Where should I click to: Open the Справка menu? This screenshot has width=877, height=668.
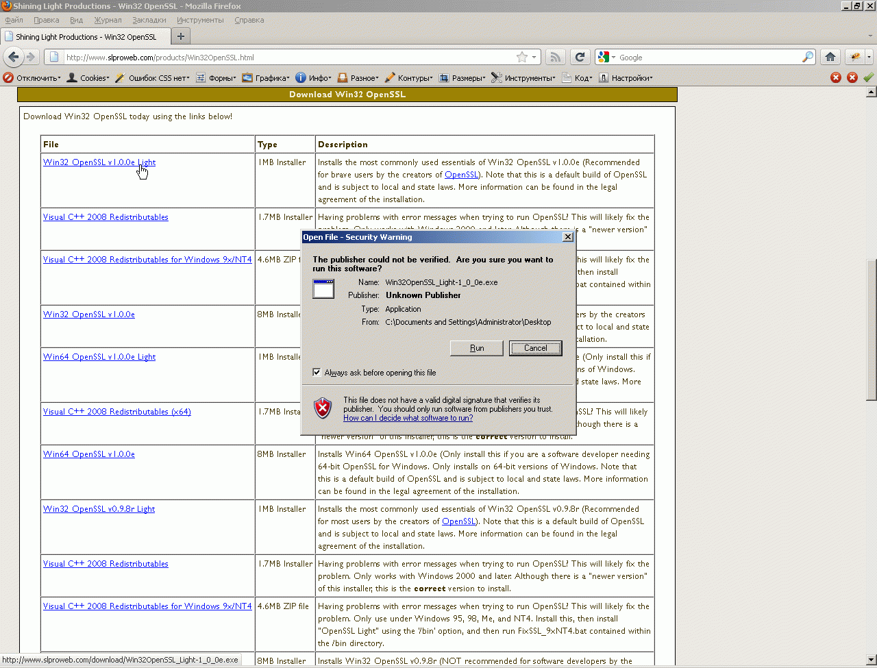point(249,20)
